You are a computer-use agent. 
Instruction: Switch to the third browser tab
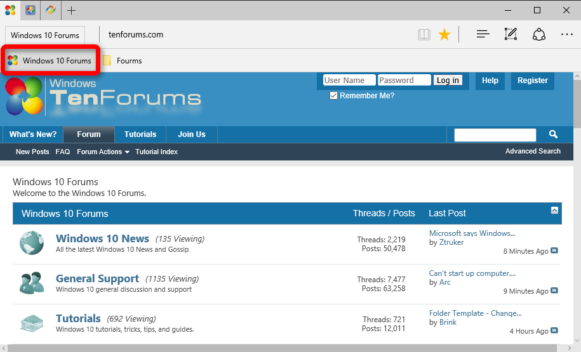click(x=51, y=10)
